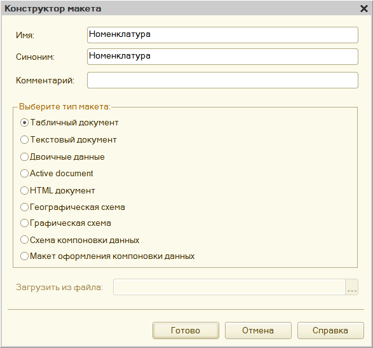Confirm with the Готово button
373x348 pixels.
tap(186, 330)
